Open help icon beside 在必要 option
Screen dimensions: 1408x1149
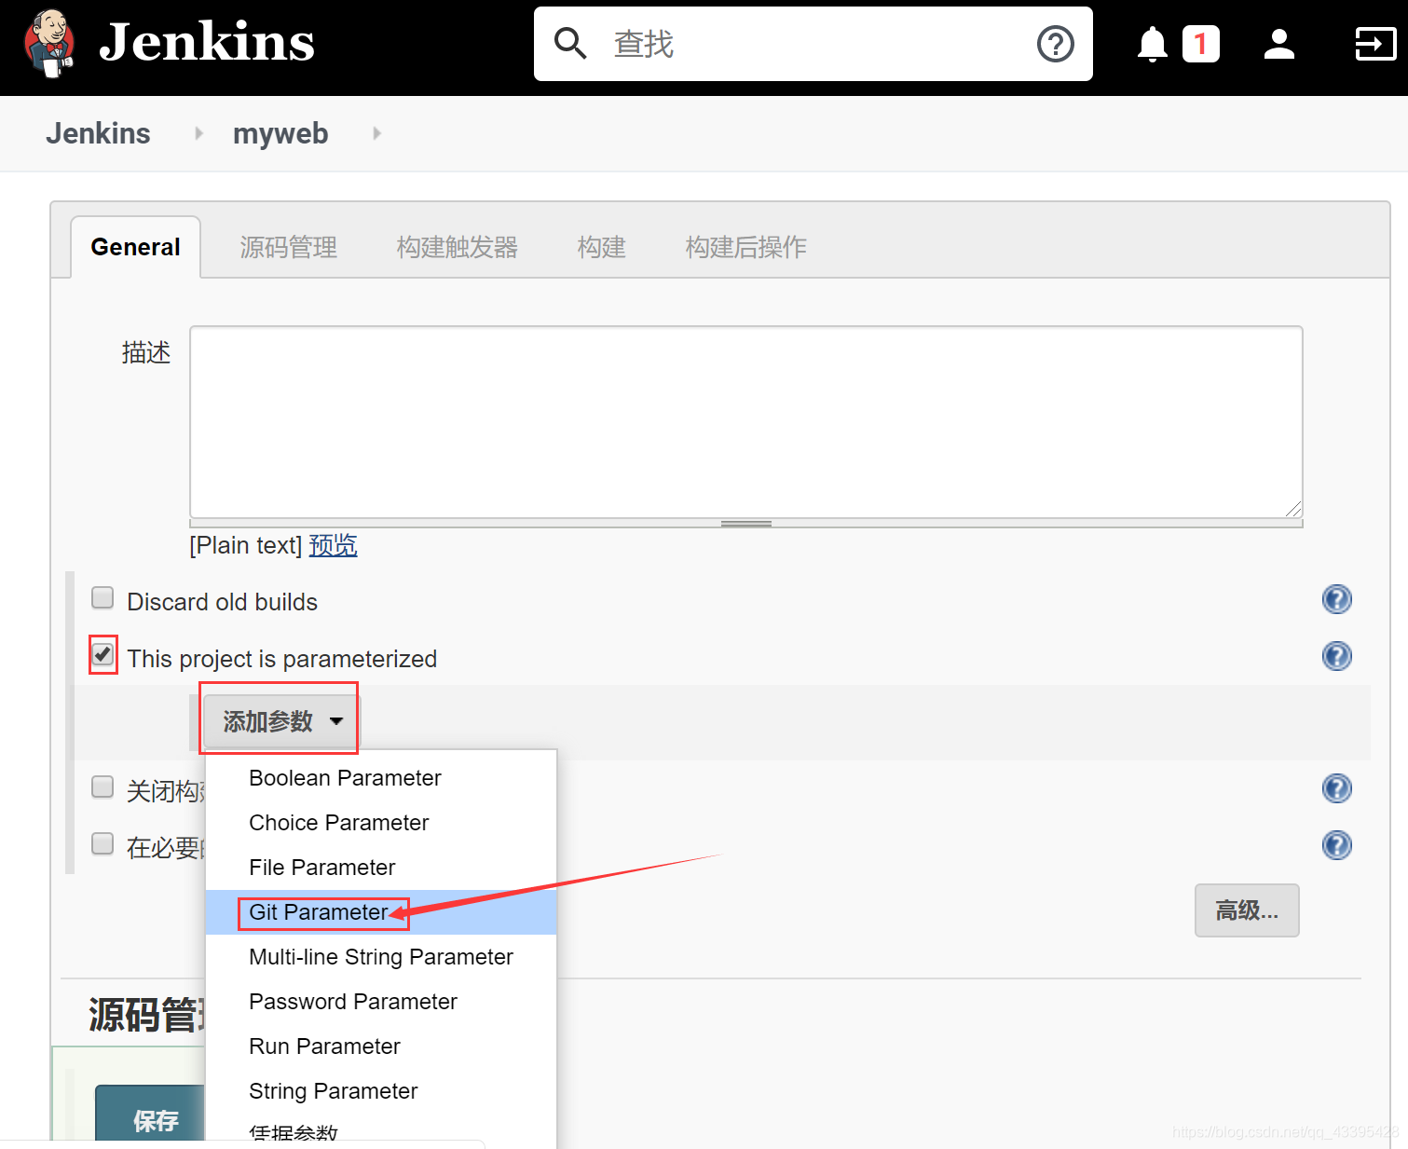[x=1337, y=845]
